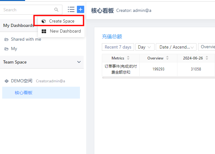This screenshot has height=154, width=215.
Task: Collapse the Team Space section chevron
Action: [x=79, y=62]
